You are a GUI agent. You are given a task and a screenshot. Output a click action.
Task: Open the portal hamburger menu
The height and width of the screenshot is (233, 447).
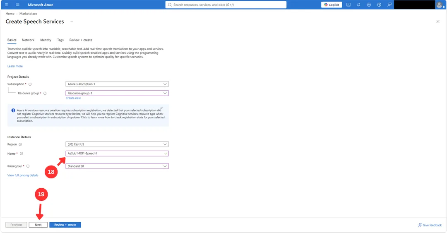pyautogui.click(x=18, y=5)
